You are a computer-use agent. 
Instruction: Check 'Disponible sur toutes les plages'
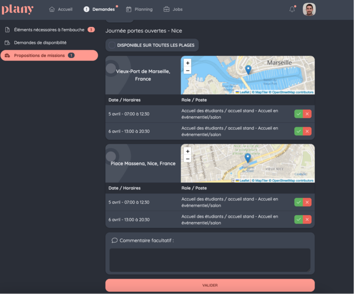[112, 45]
